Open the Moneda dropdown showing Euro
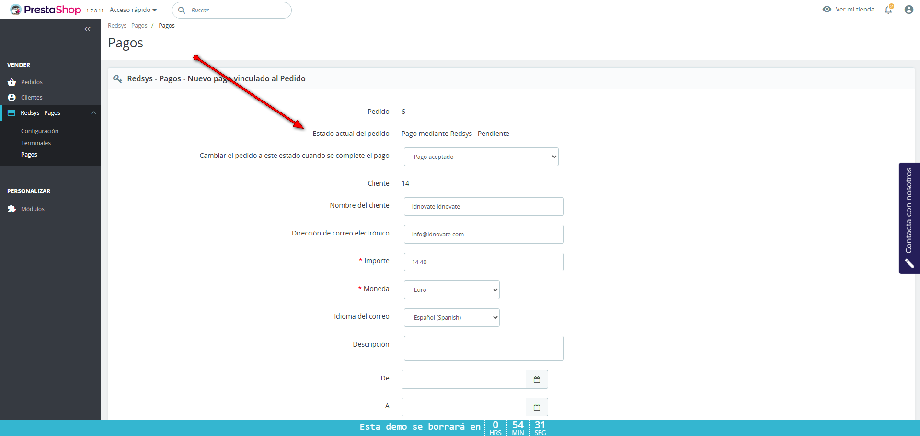The height and width of the screenshot is (436, 920). tap(452, 290)
